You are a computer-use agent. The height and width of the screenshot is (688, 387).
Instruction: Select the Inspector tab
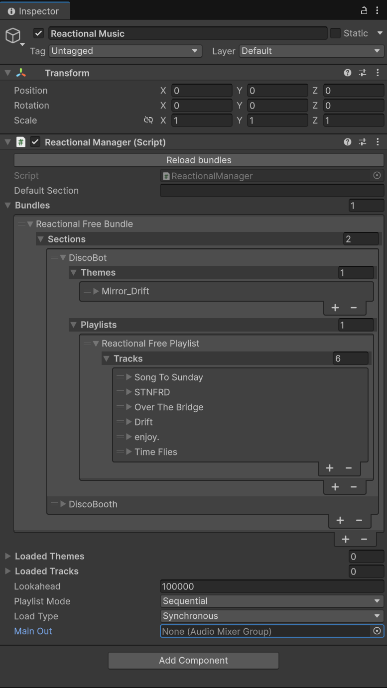[34, 11]
